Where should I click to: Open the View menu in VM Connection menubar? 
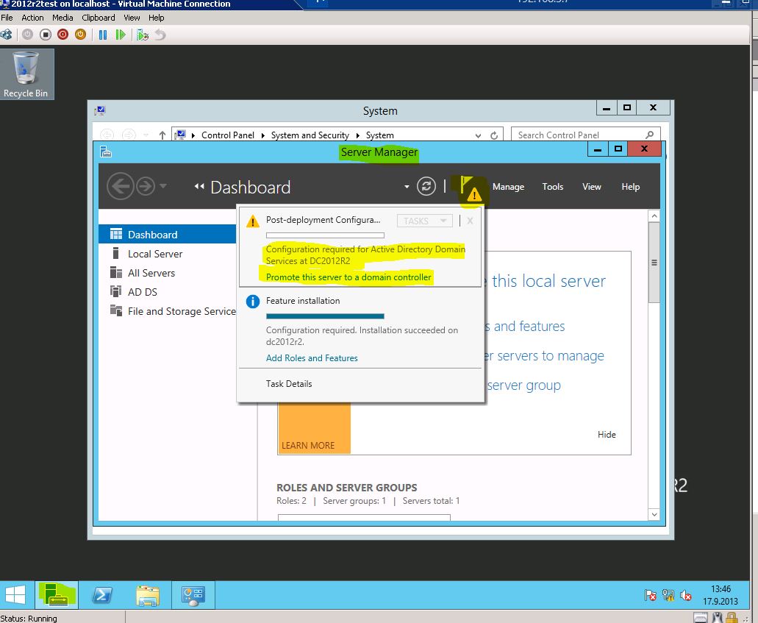click(x=132, y=18)
